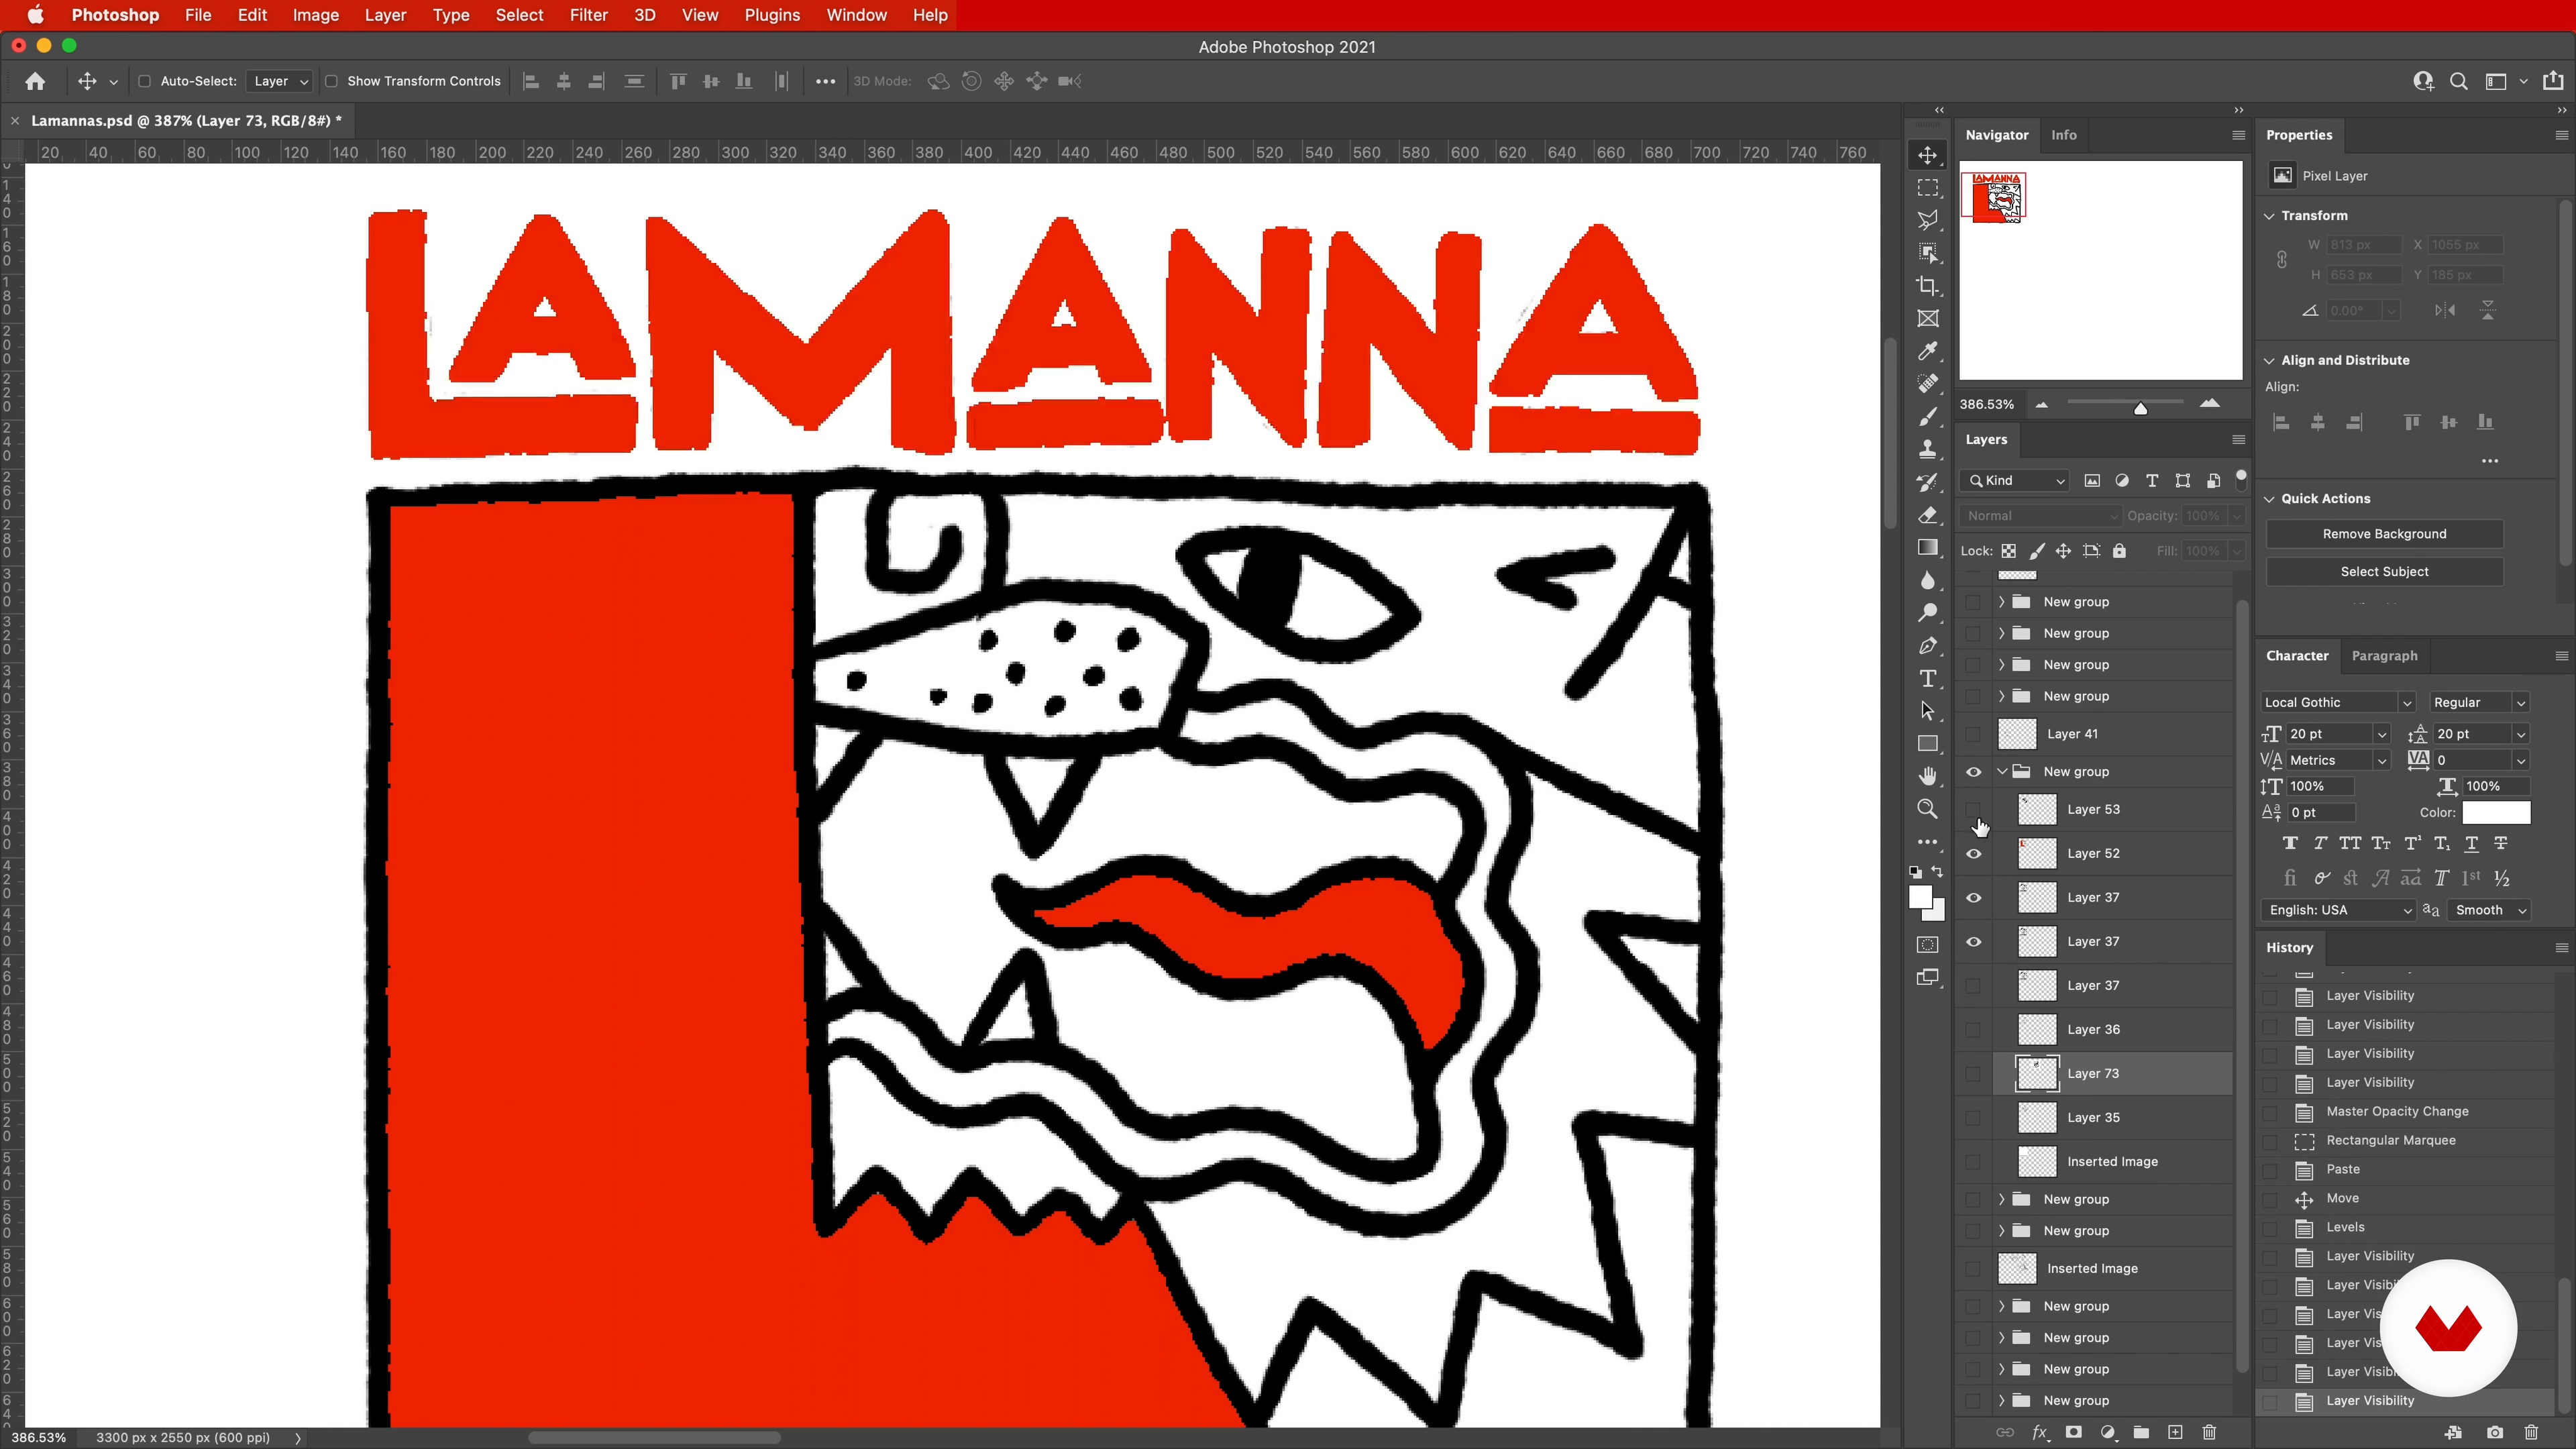Select the Frame tool
Image resolution: width=2576 pixels, height=1449 pixels.
point(1927,319)
